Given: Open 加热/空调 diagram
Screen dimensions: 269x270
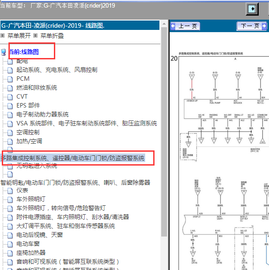Looking at the screenshot, I should pos(29,141).
